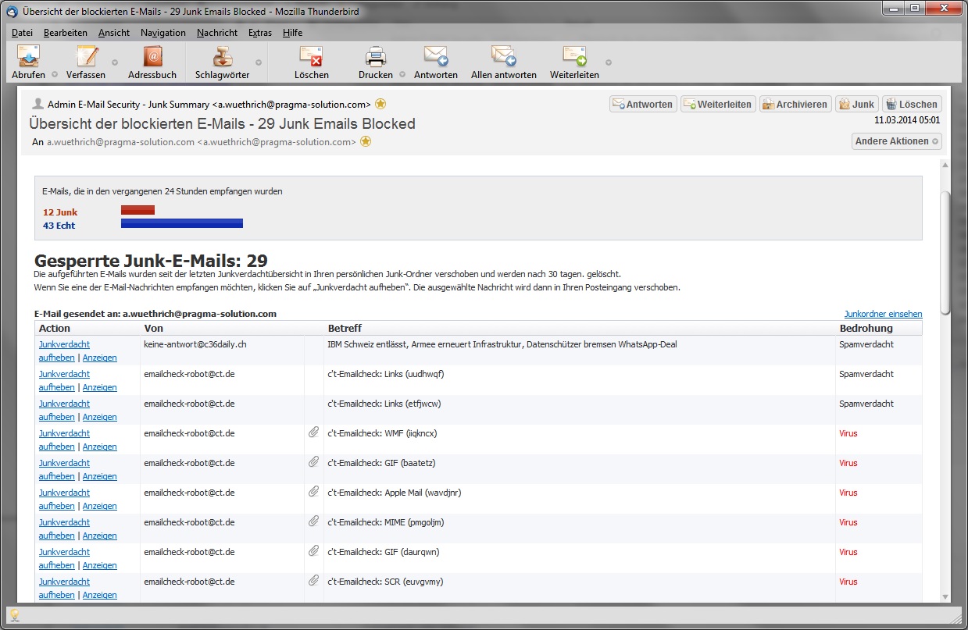Expand the Verfassen dropdown arrow
Image resolution: width=968 pixels, height=630 pixels.
click(x=115, y=62)
